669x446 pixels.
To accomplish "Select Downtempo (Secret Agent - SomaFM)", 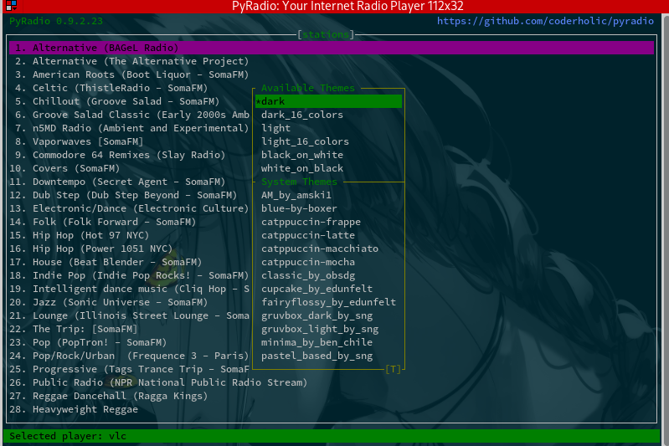I will tap(117, 182).
